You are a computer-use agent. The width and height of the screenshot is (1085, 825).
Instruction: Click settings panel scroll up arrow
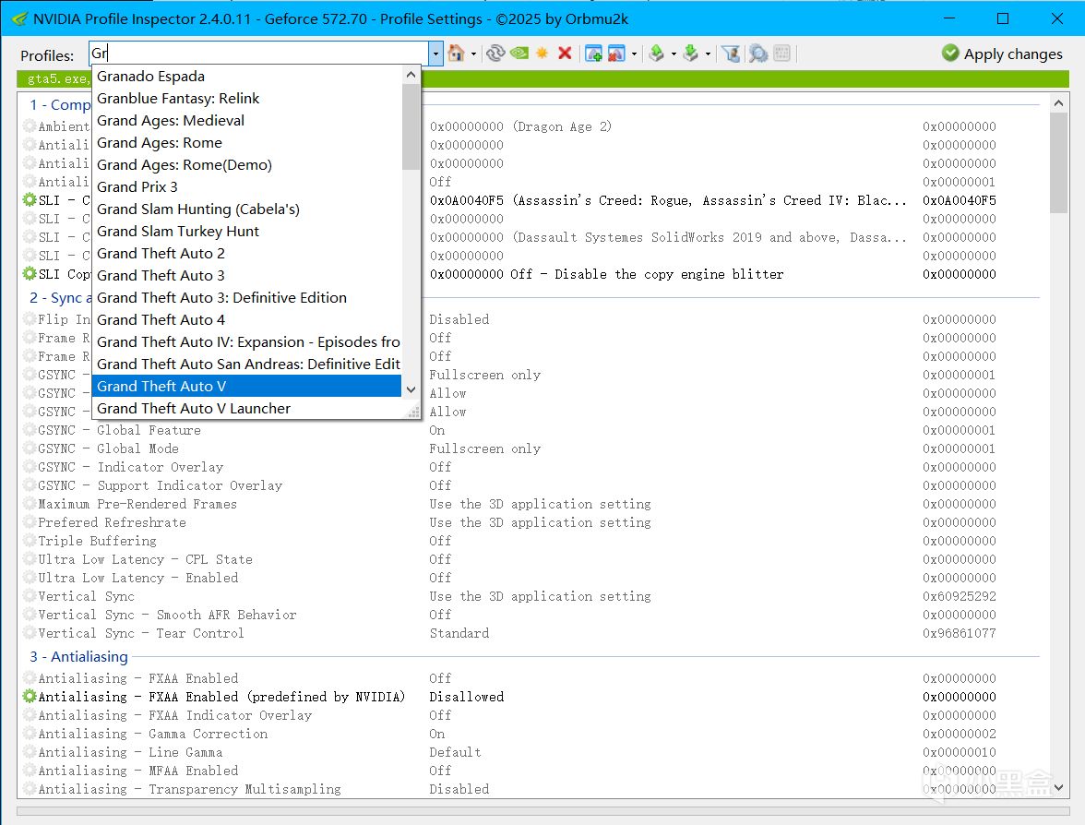point(1058,103)
